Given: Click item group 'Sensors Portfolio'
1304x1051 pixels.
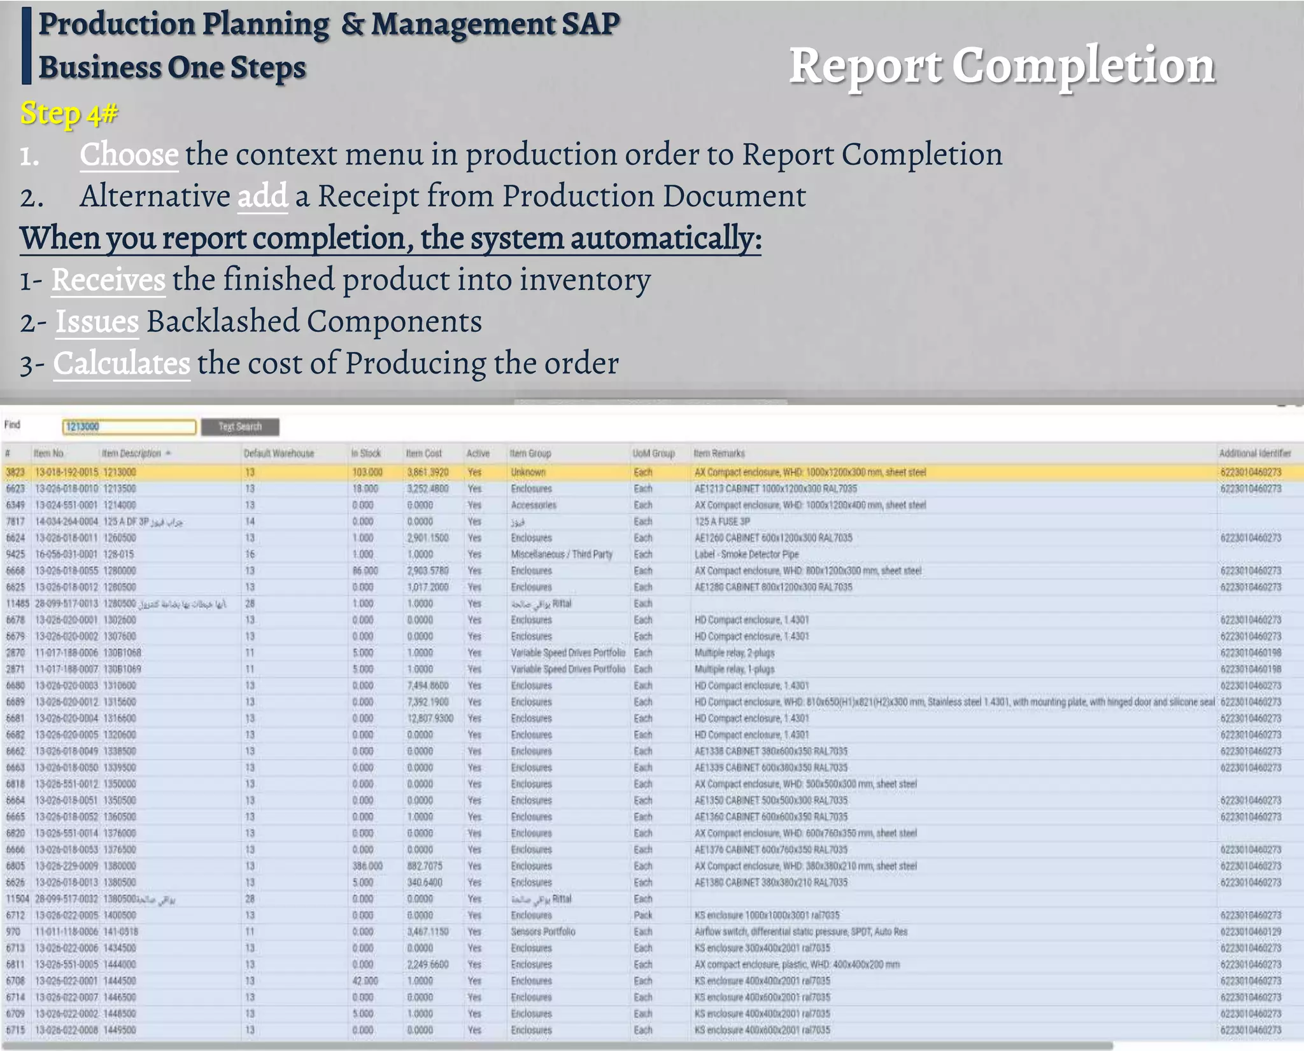Looking at the screenshot, I should coord(543,931).
